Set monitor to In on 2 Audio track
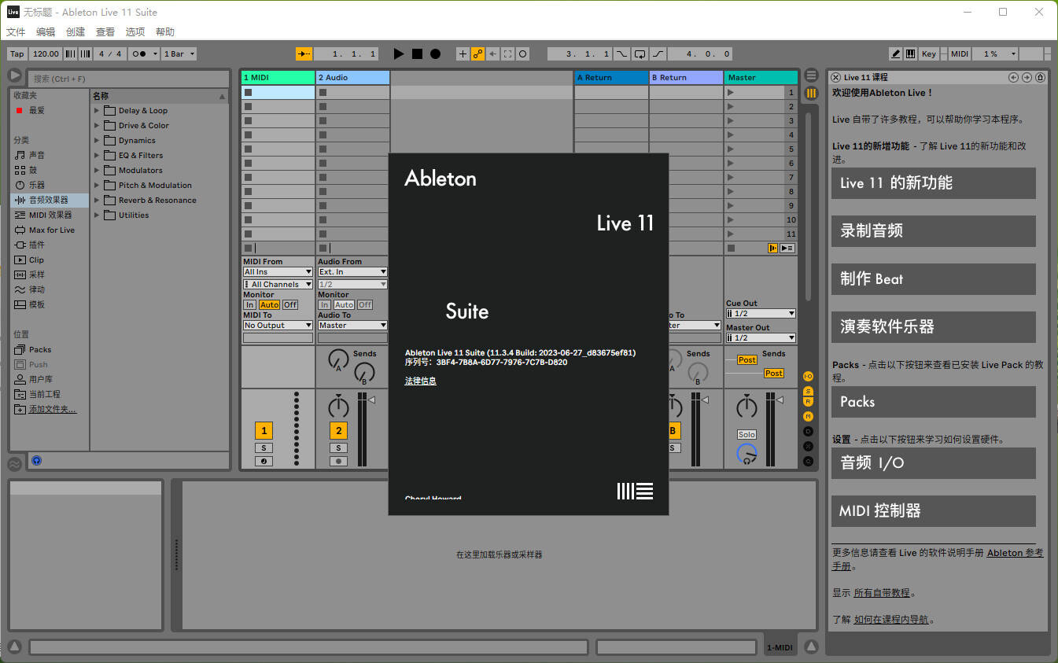 [x=323, y=304]
